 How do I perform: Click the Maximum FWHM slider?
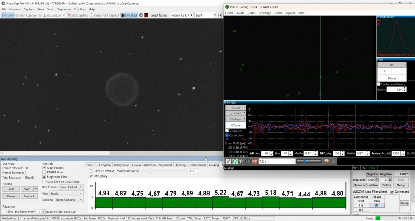tap(164, 171)
